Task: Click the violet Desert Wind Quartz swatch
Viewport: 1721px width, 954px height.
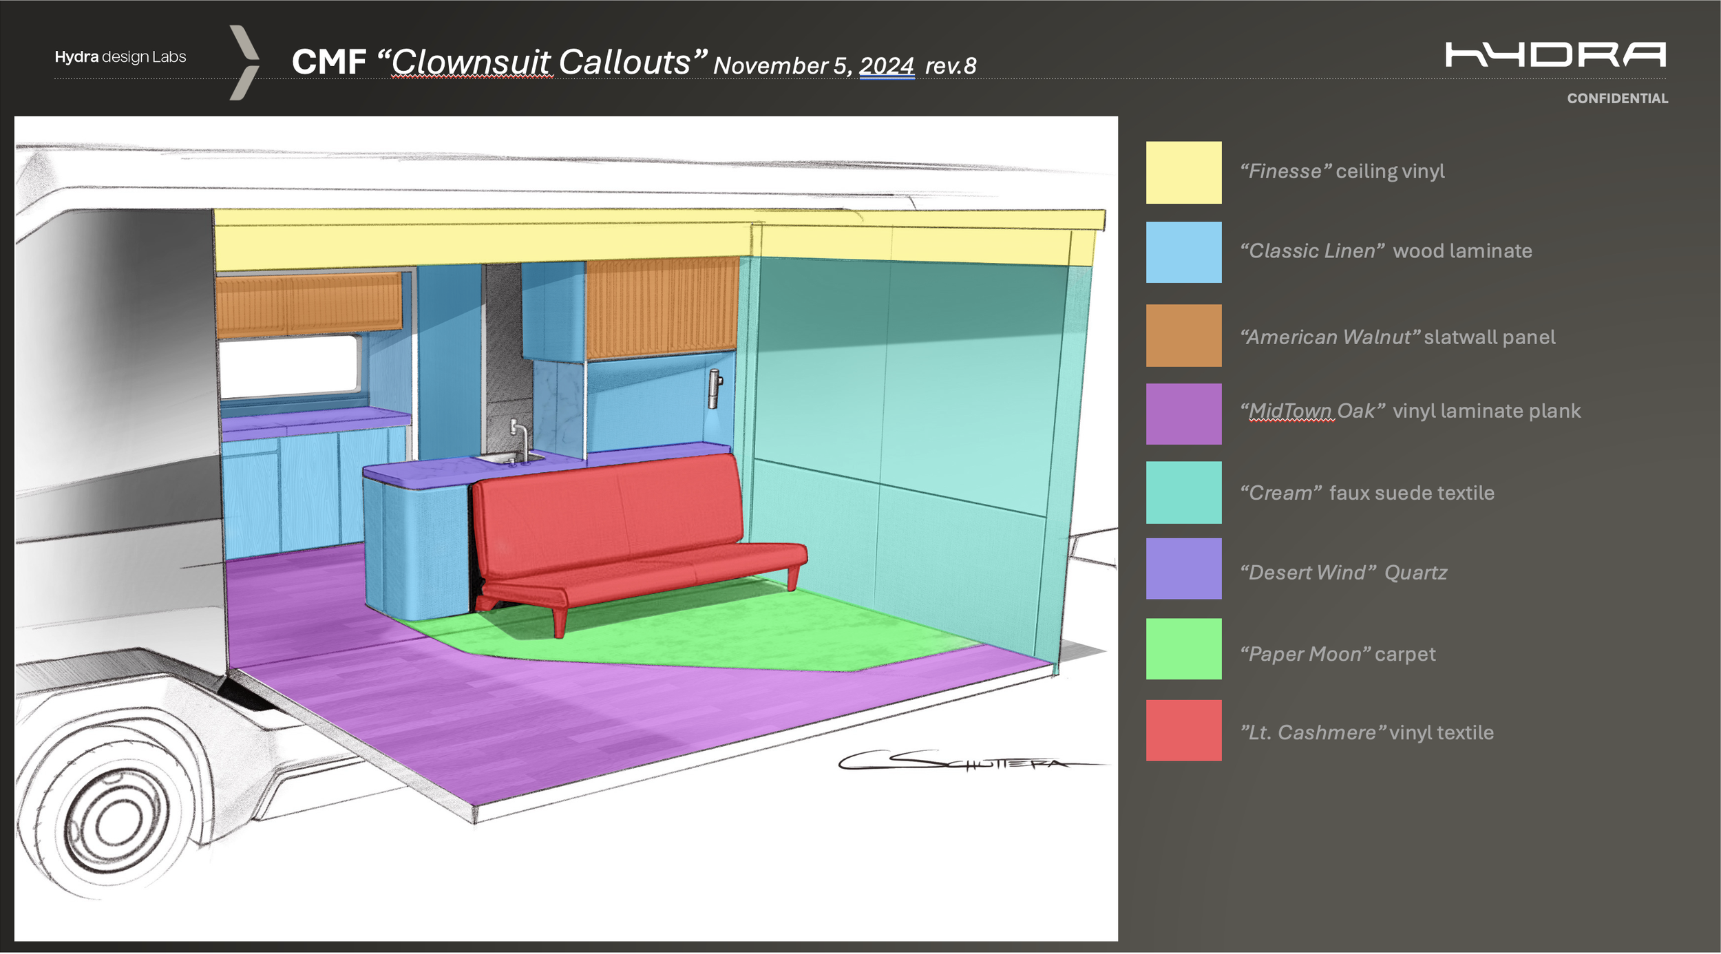Action: coord(1183,569)
